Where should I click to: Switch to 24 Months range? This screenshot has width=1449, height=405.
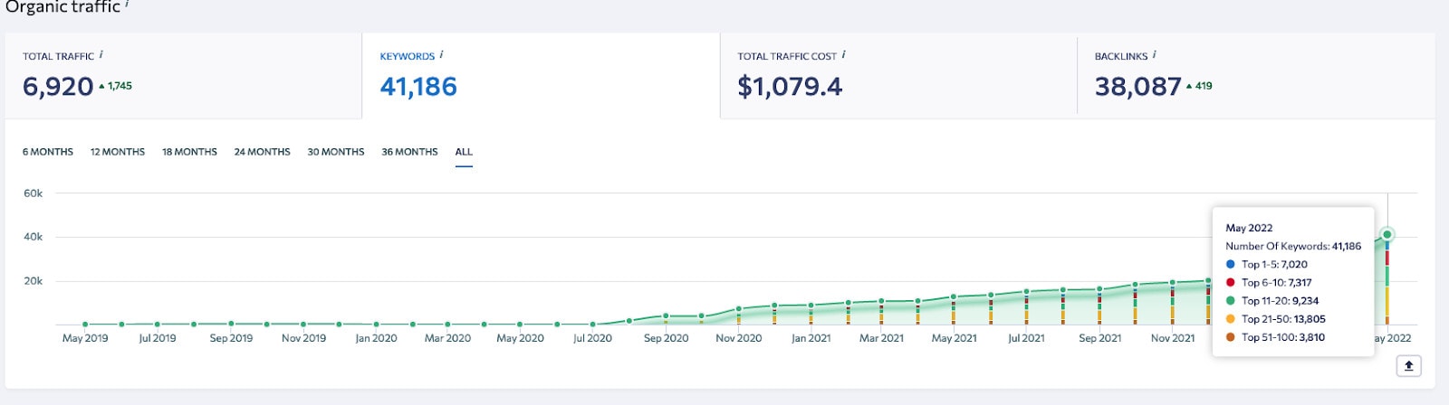(x=262, y=152)
